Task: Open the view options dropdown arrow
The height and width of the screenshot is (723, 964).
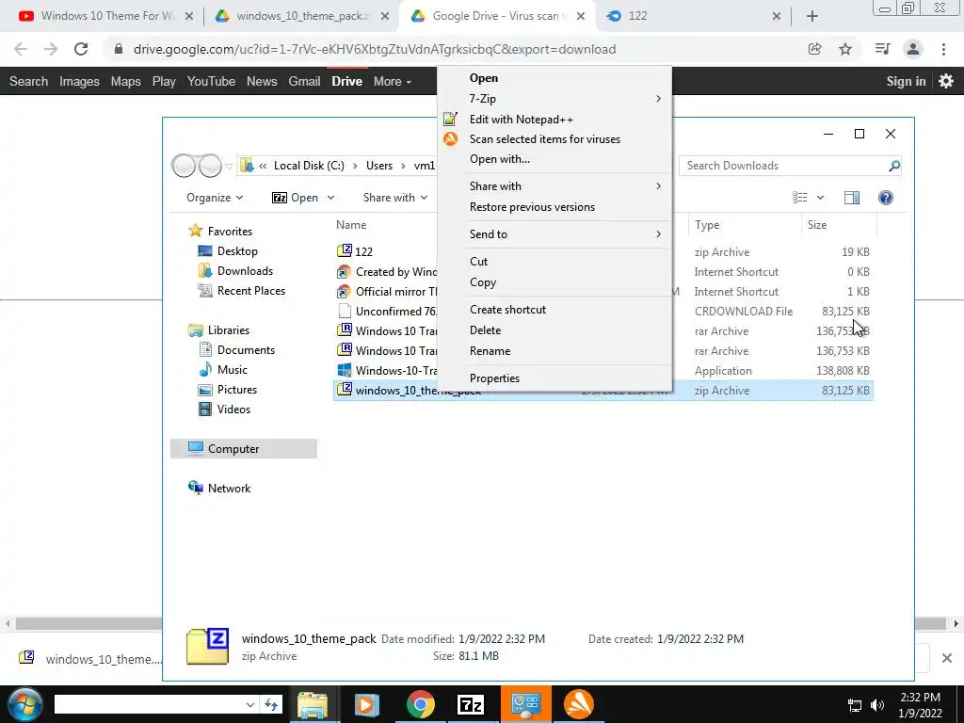Action: pyautogui.click(x=820, y=198)
